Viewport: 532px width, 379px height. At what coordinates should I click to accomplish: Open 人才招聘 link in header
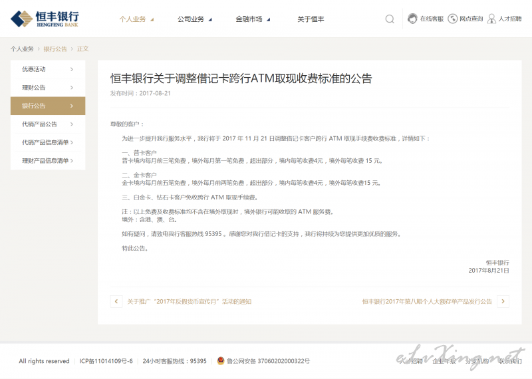click(x=510, y=19)
